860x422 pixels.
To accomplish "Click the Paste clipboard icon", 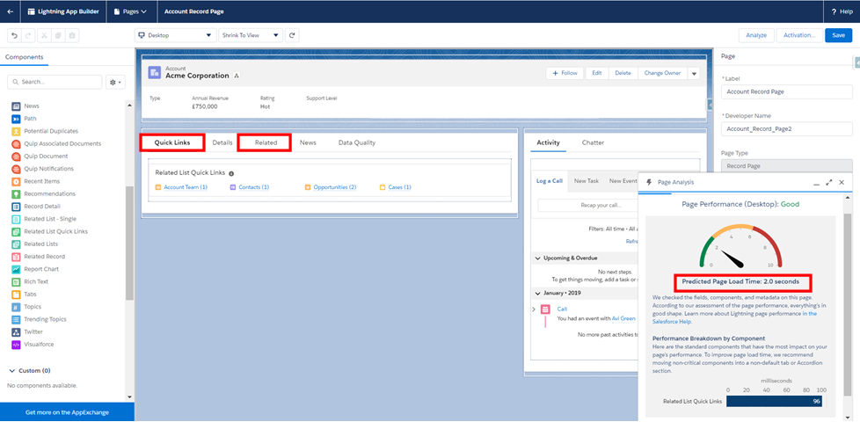I will pyautogui.click(x=72, y=36).
